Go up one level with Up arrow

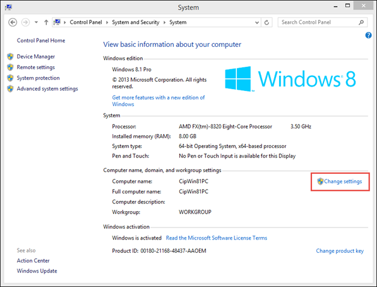(46, 22)
